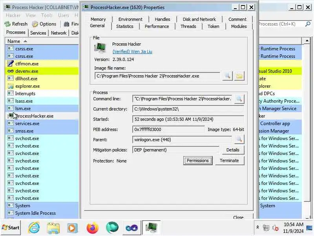Click the Terminate button
This screenshot has width=314, height=236.
[229, 160]
